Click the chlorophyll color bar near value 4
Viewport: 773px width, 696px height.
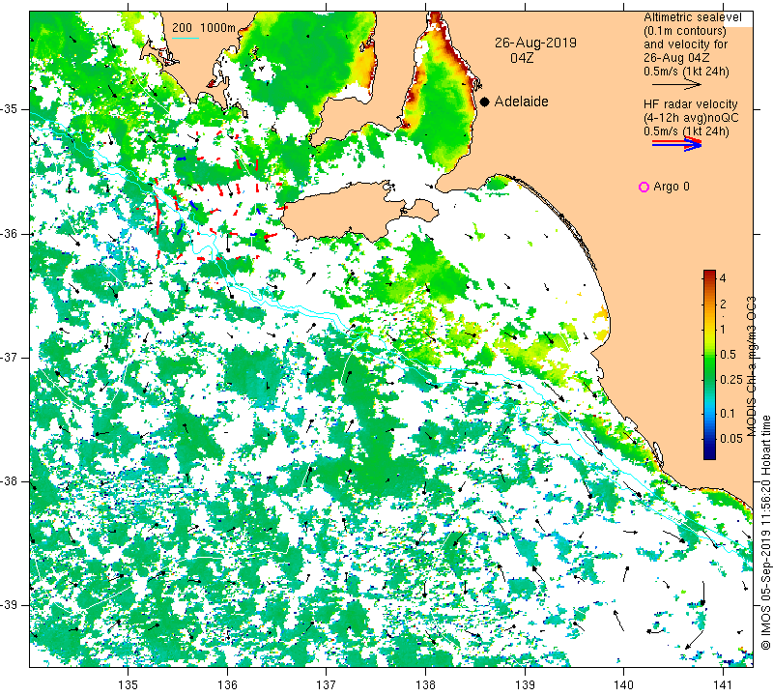(x=709, y=277)
